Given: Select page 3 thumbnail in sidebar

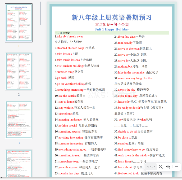Looking at the screenshot, I should (19, 120).
